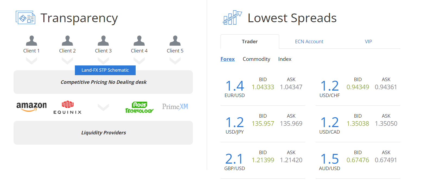Click the Amazon logo
This screenshot has height=182, width=423.
coord(31,107)
